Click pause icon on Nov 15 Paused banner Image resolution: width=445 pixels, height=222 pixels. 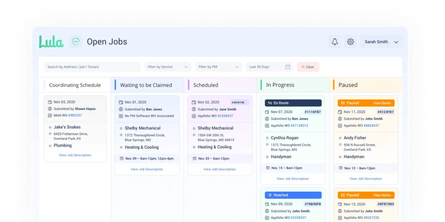click(x=343, y=195)
